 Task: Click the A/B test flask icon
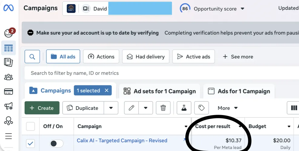pyautogui.click(x=184, y=108)
